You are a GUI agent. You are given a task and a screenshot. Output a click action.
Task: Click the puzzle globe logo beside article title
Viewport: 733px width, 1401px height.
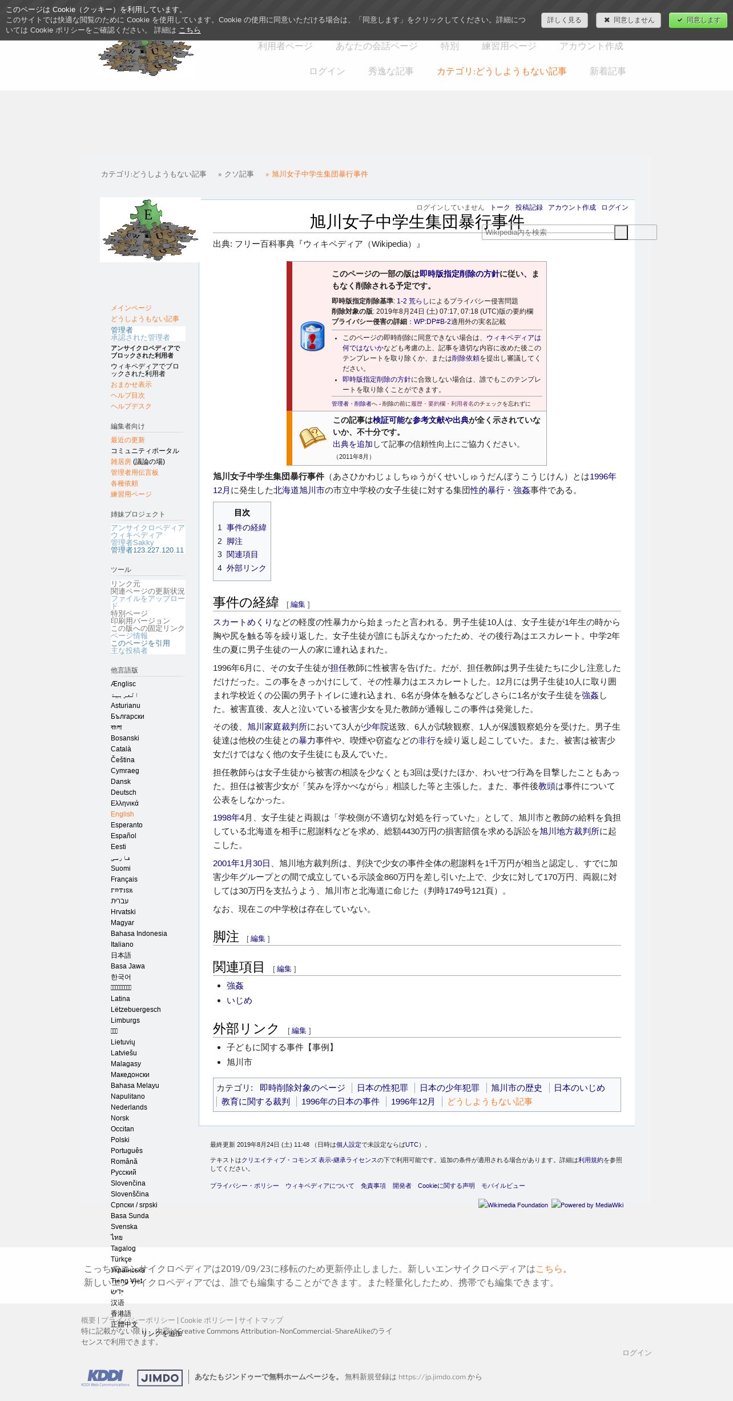[x=150, y=230]
